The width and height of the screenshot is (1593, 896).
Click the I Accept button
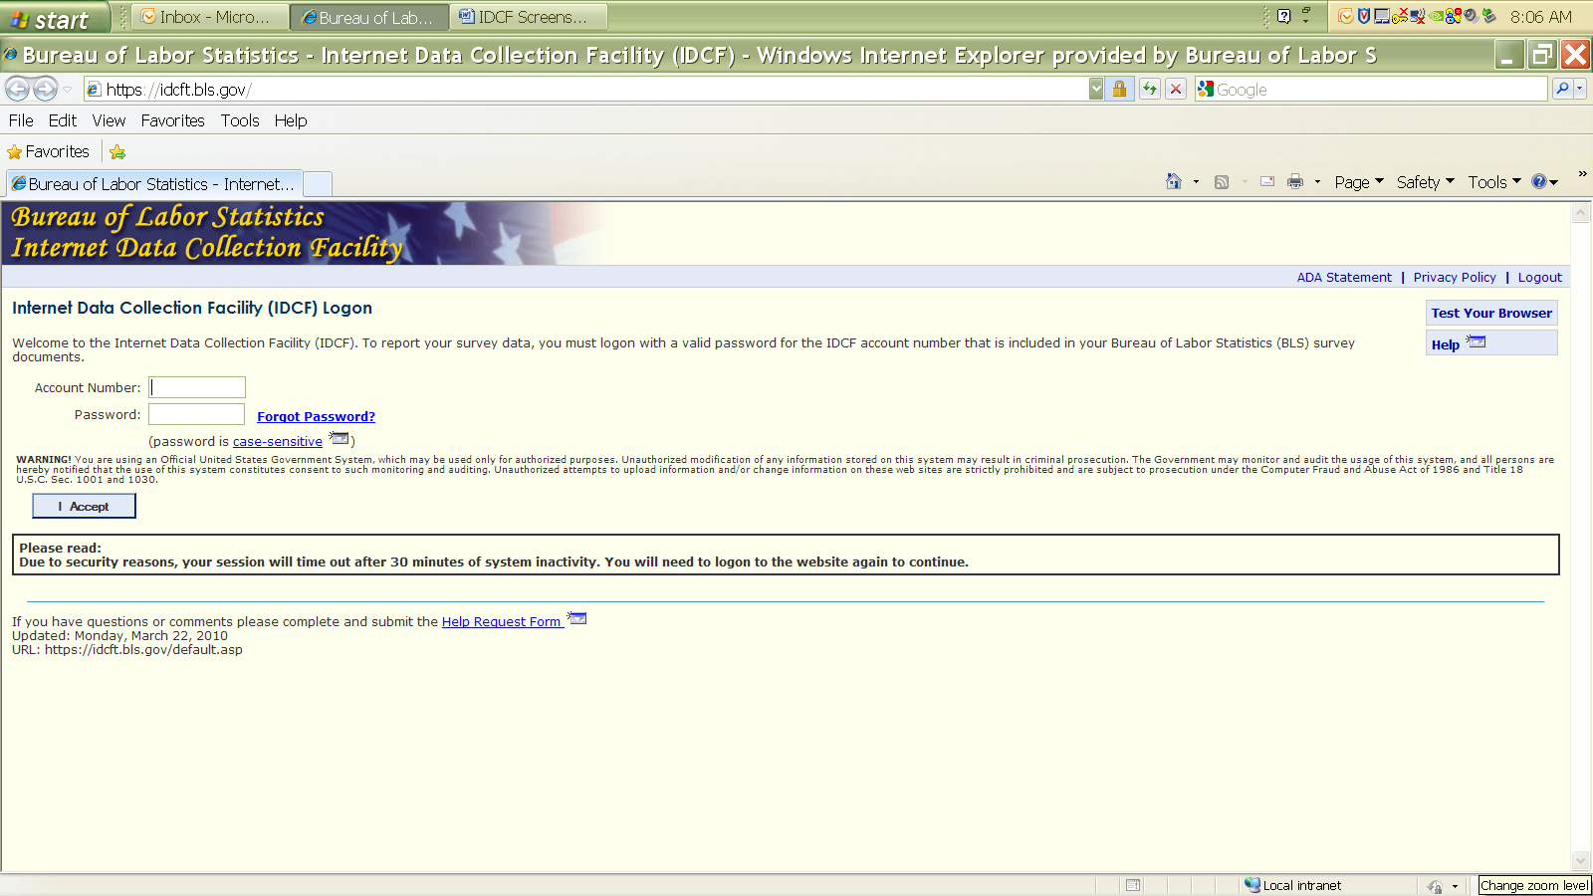84,507
